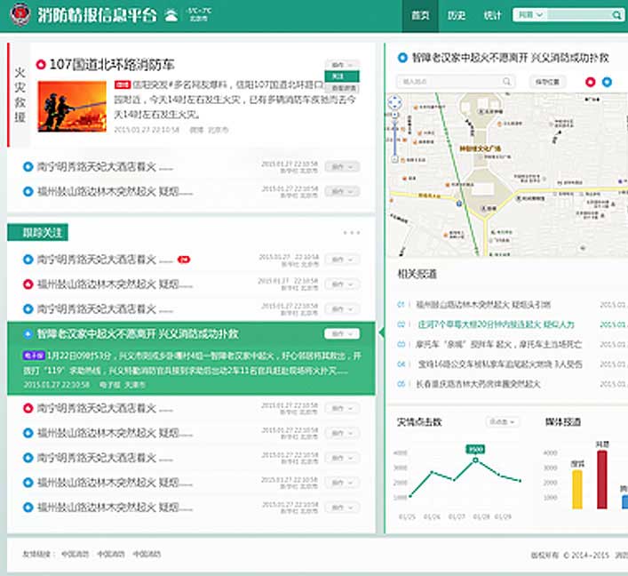The width and height of the screenshot is (628, 576).
Task: Click the red marker icon above map
Action: coord(592,82)
